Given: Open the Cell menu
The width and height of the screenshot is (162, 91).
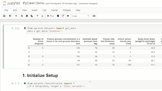Looking at the screenshot, I should [x=44, y=10].
